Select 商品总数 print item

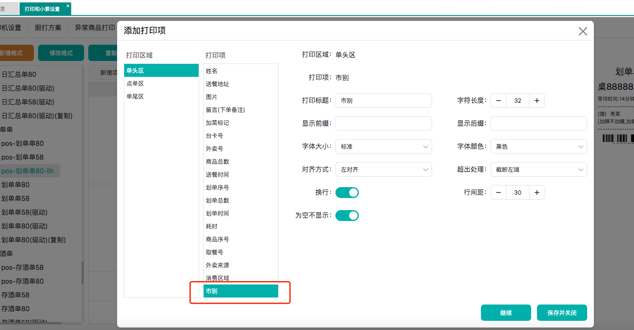coord(241,162)
